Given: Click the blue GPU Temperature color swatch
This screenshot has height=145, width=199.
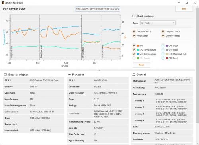Looking at the screenshot, I should tap(138, 54).
